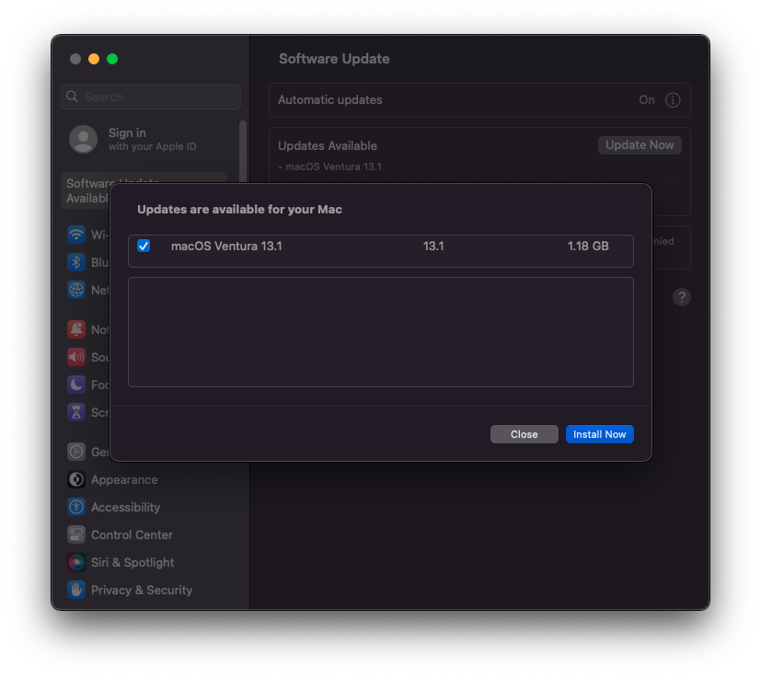761x678 pixels.
Task: Sign in with your Apple ID
Action: point(133,139)
